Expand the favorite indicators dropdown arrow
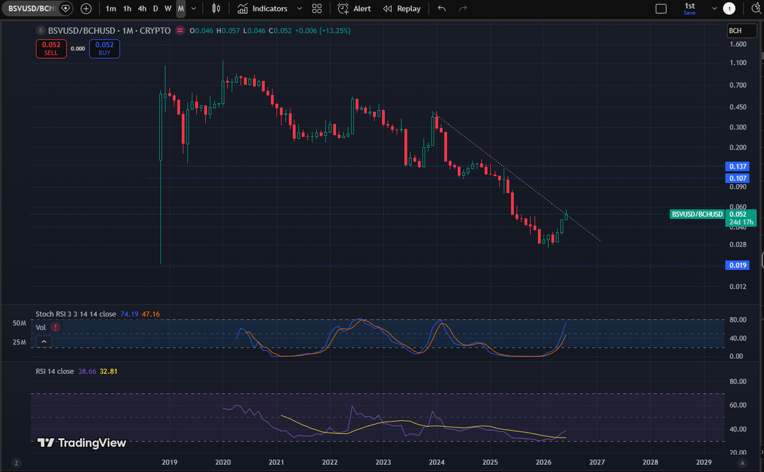This screenshot has height=472, width=764. (x=299, y=9)
